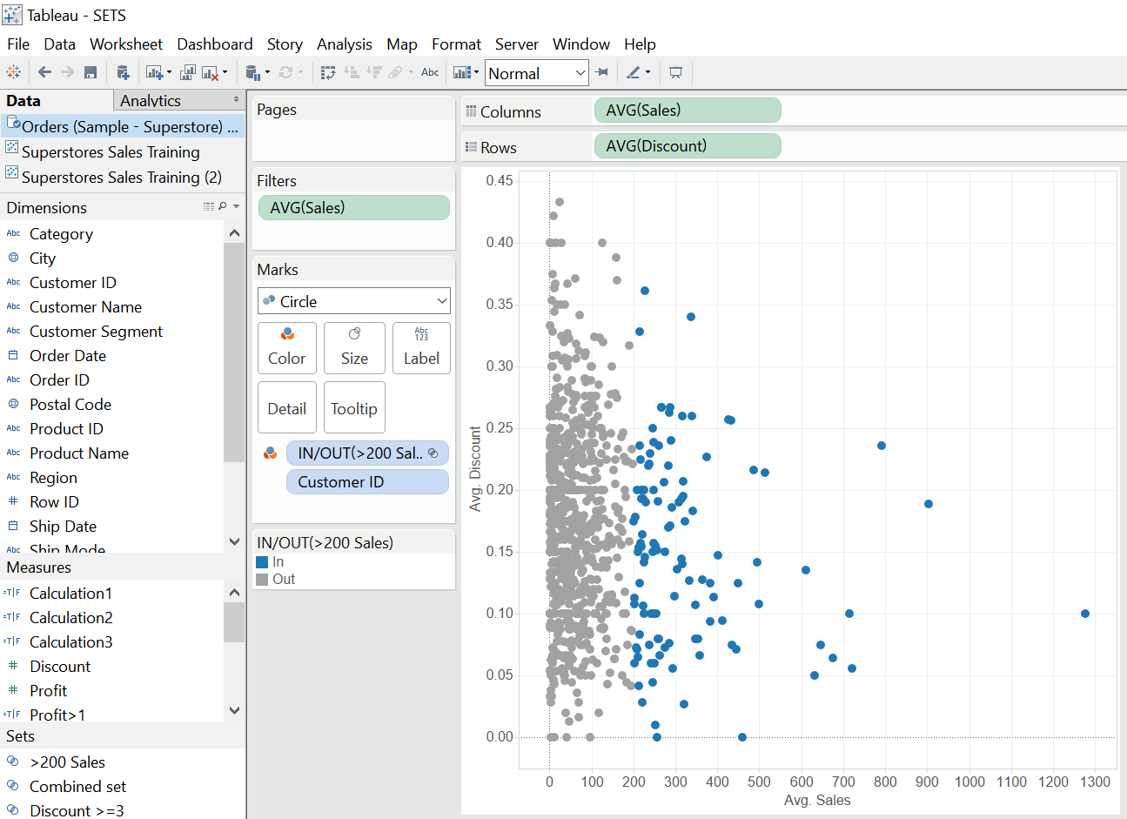
Task: Click the IN/OUT(>200 Sal.. pill in Marks
Action: tap(367, 453)
